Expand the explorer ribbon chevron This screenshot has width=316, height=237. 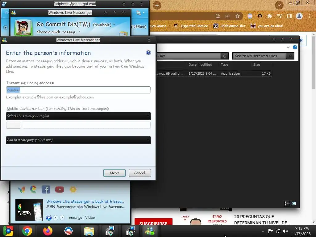[x=288, y=47]
